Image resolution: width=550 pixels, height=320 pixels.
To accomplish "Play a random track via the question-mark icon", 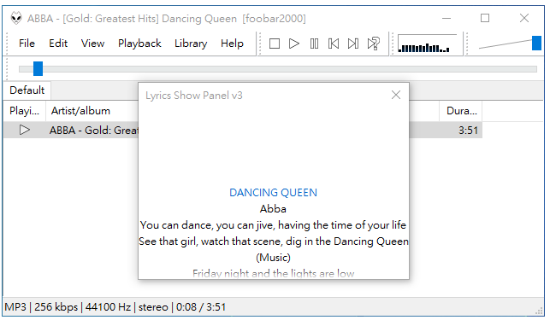I will 373,44.
